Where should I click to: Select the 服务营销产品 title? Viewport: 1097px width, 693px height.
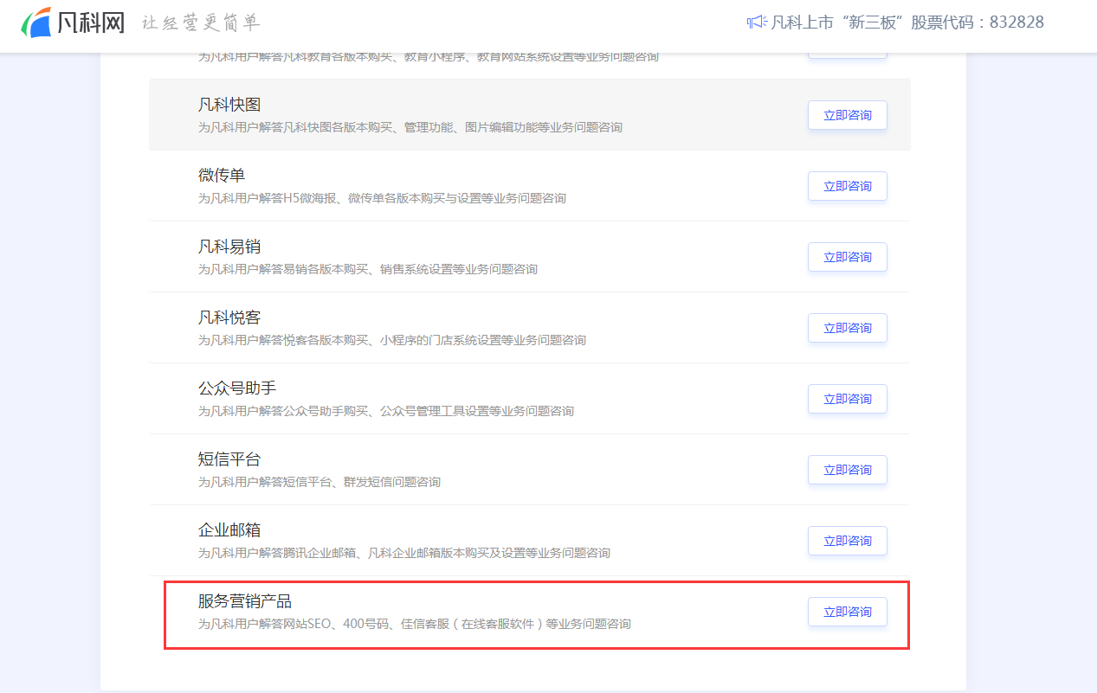click(245, 601)
